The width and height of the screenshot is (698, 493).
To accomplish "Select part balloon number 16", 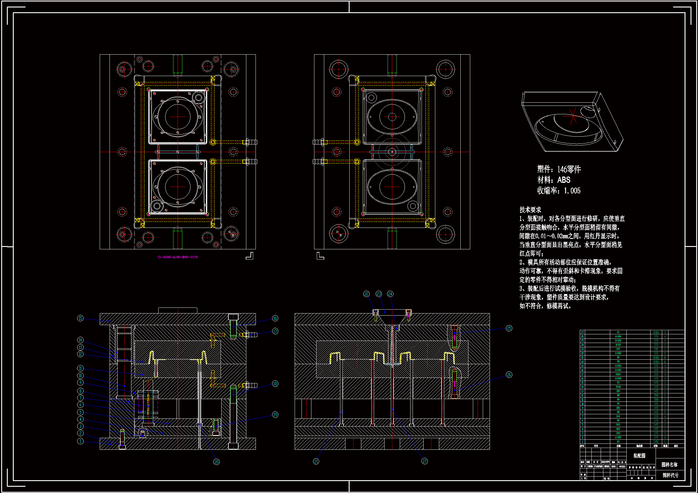I will point(275,318).
